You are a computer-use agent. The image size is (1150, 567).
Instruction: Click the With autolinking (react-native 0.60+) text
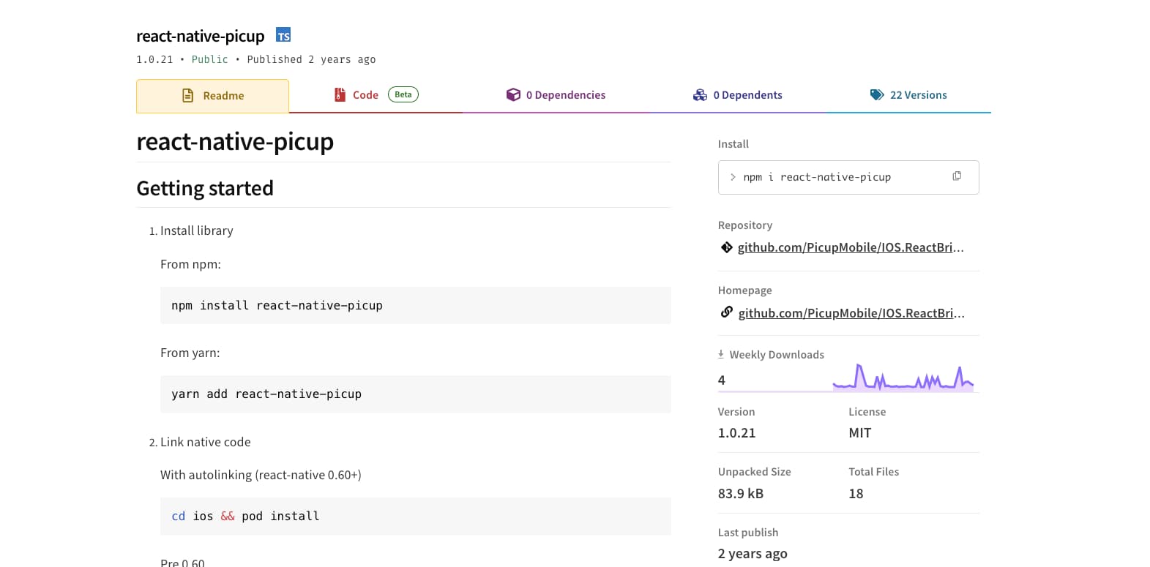click(261, 475)
